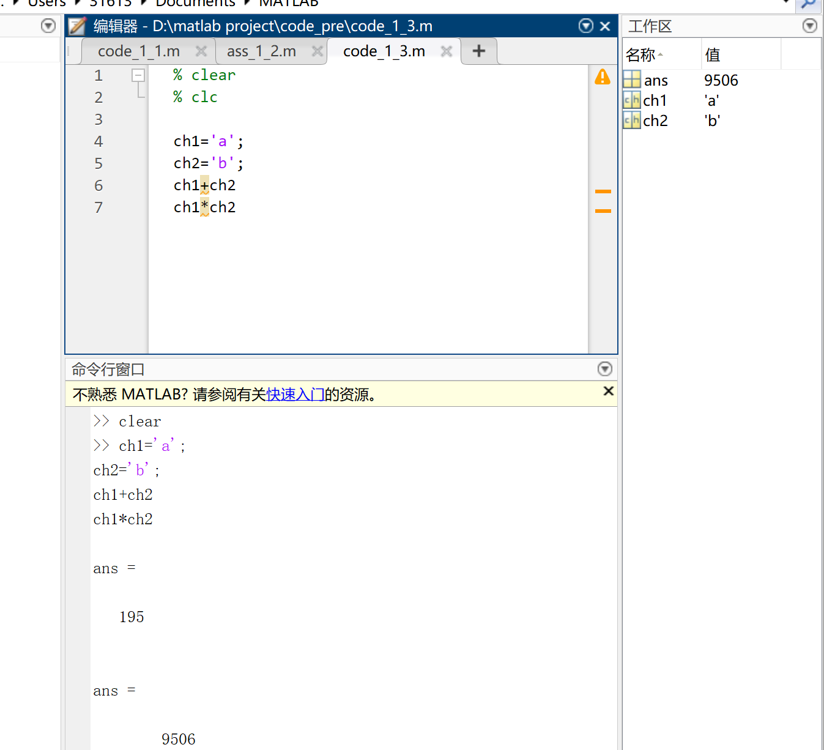Switch to the code_1_1.m tab
This screenshot has height=750, width=824.
[x=139, y=51]
